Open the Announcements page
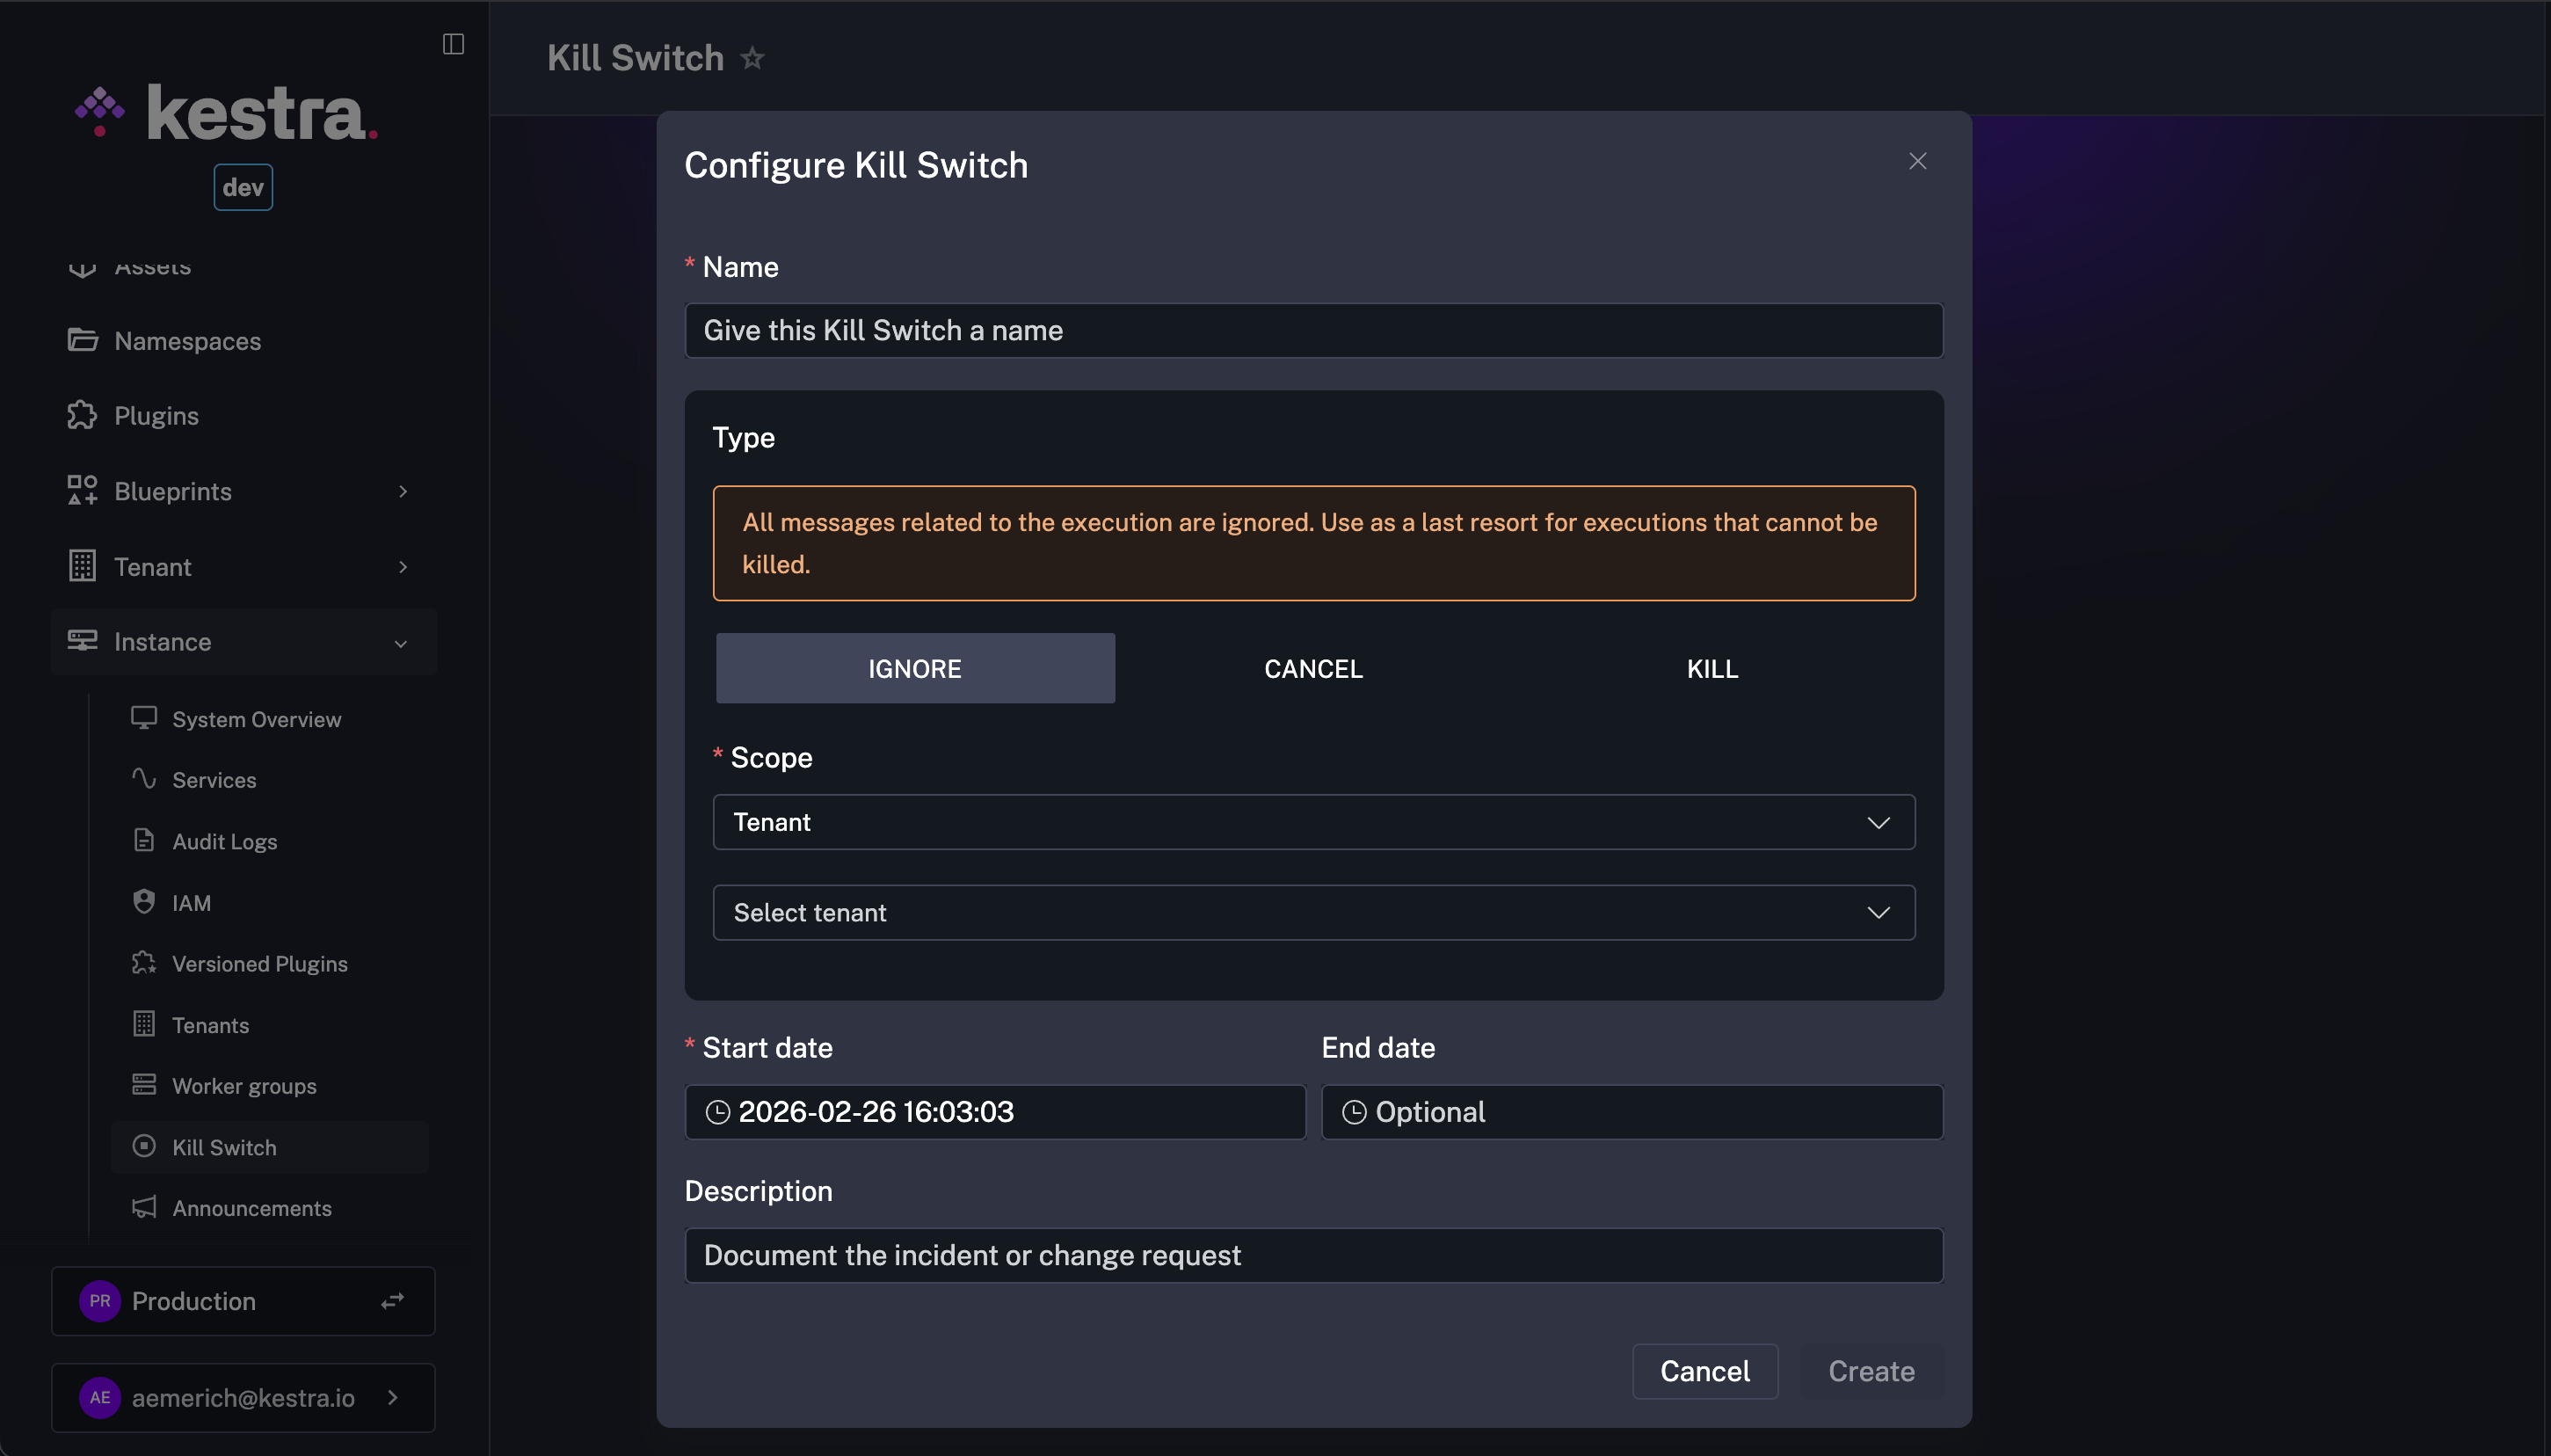The width and height of the screenshot is (2551, 1456). point(250,1207)
